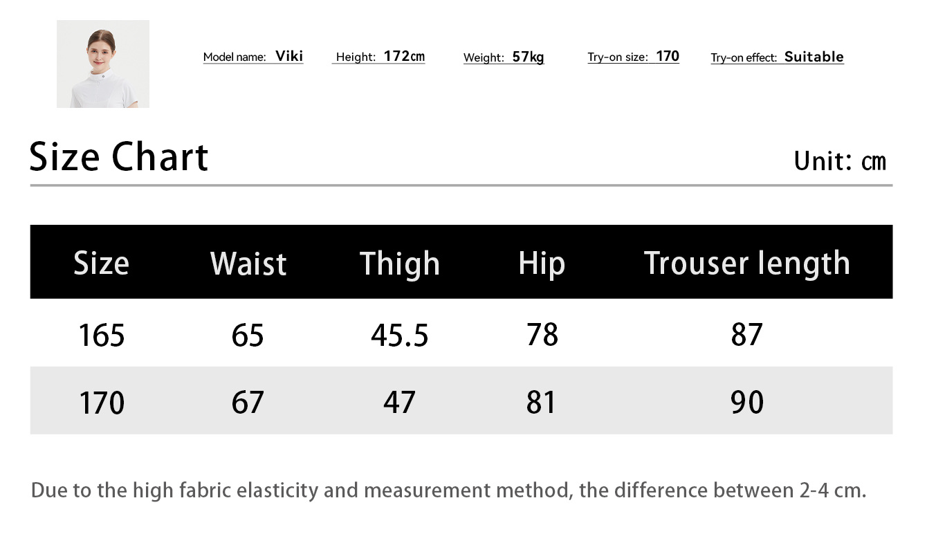This screenshot has width=927, height=552.
Task: Click the underlined Model name Viki text
Action: 253,57
